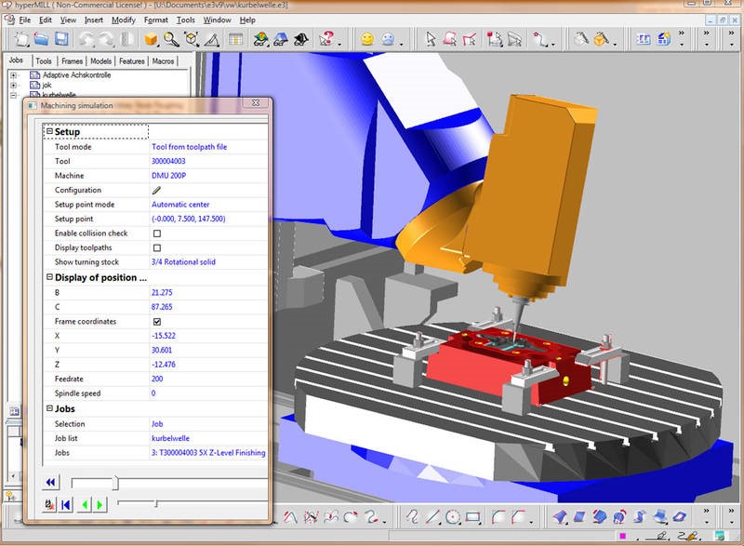Click the simulation progress slider handle
The image size is (744, 546).
click(115, 483)
